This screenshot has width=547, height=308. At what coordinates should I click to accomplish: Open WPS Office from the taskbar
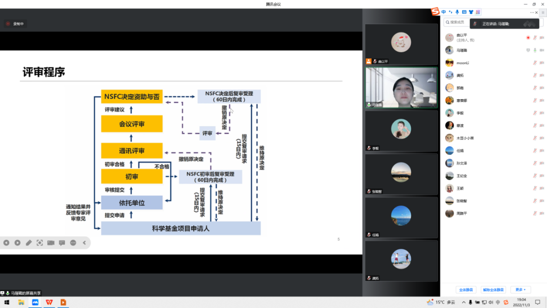click(x=49, y=302)
